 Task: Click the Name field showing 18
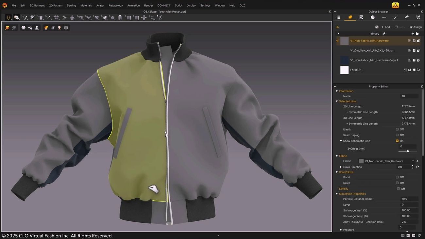(409, 96)
